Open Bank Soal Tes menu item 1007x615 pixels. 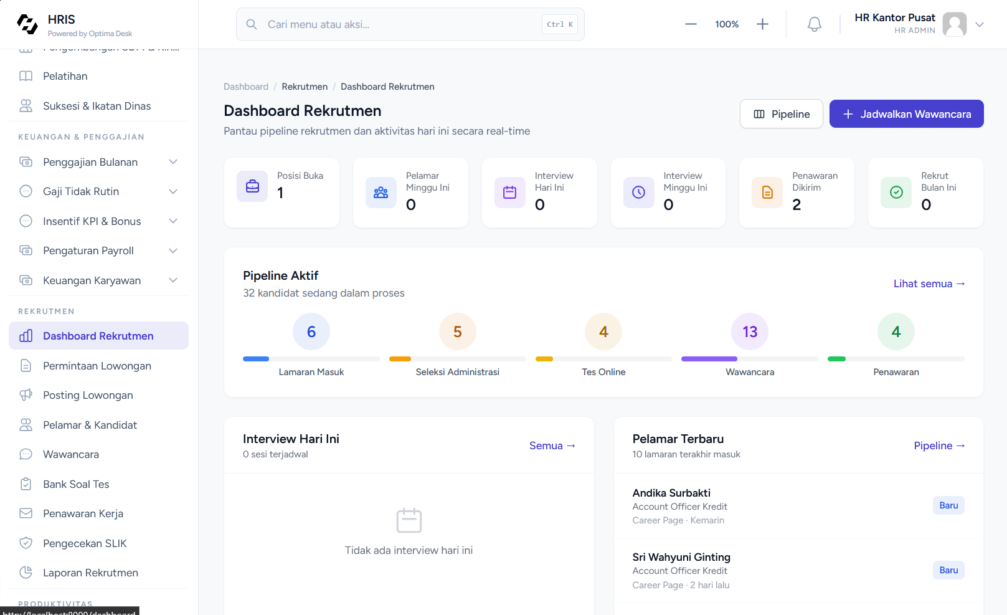pyautogui.click(x=99, y=484)
